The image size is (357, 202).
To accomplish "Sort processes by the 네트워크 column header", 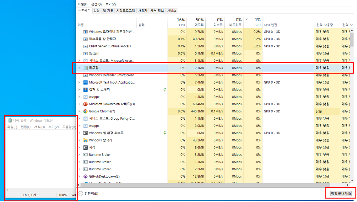I will tap(234, 22).
